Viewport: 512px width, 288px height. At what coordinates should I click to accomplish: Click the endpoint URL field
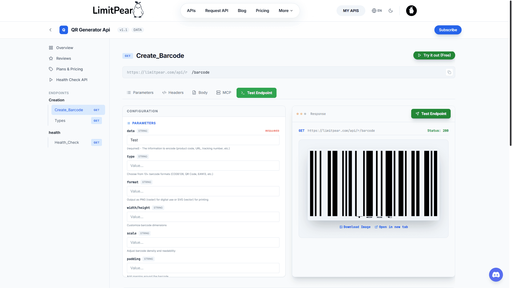[x=289, y=72]
